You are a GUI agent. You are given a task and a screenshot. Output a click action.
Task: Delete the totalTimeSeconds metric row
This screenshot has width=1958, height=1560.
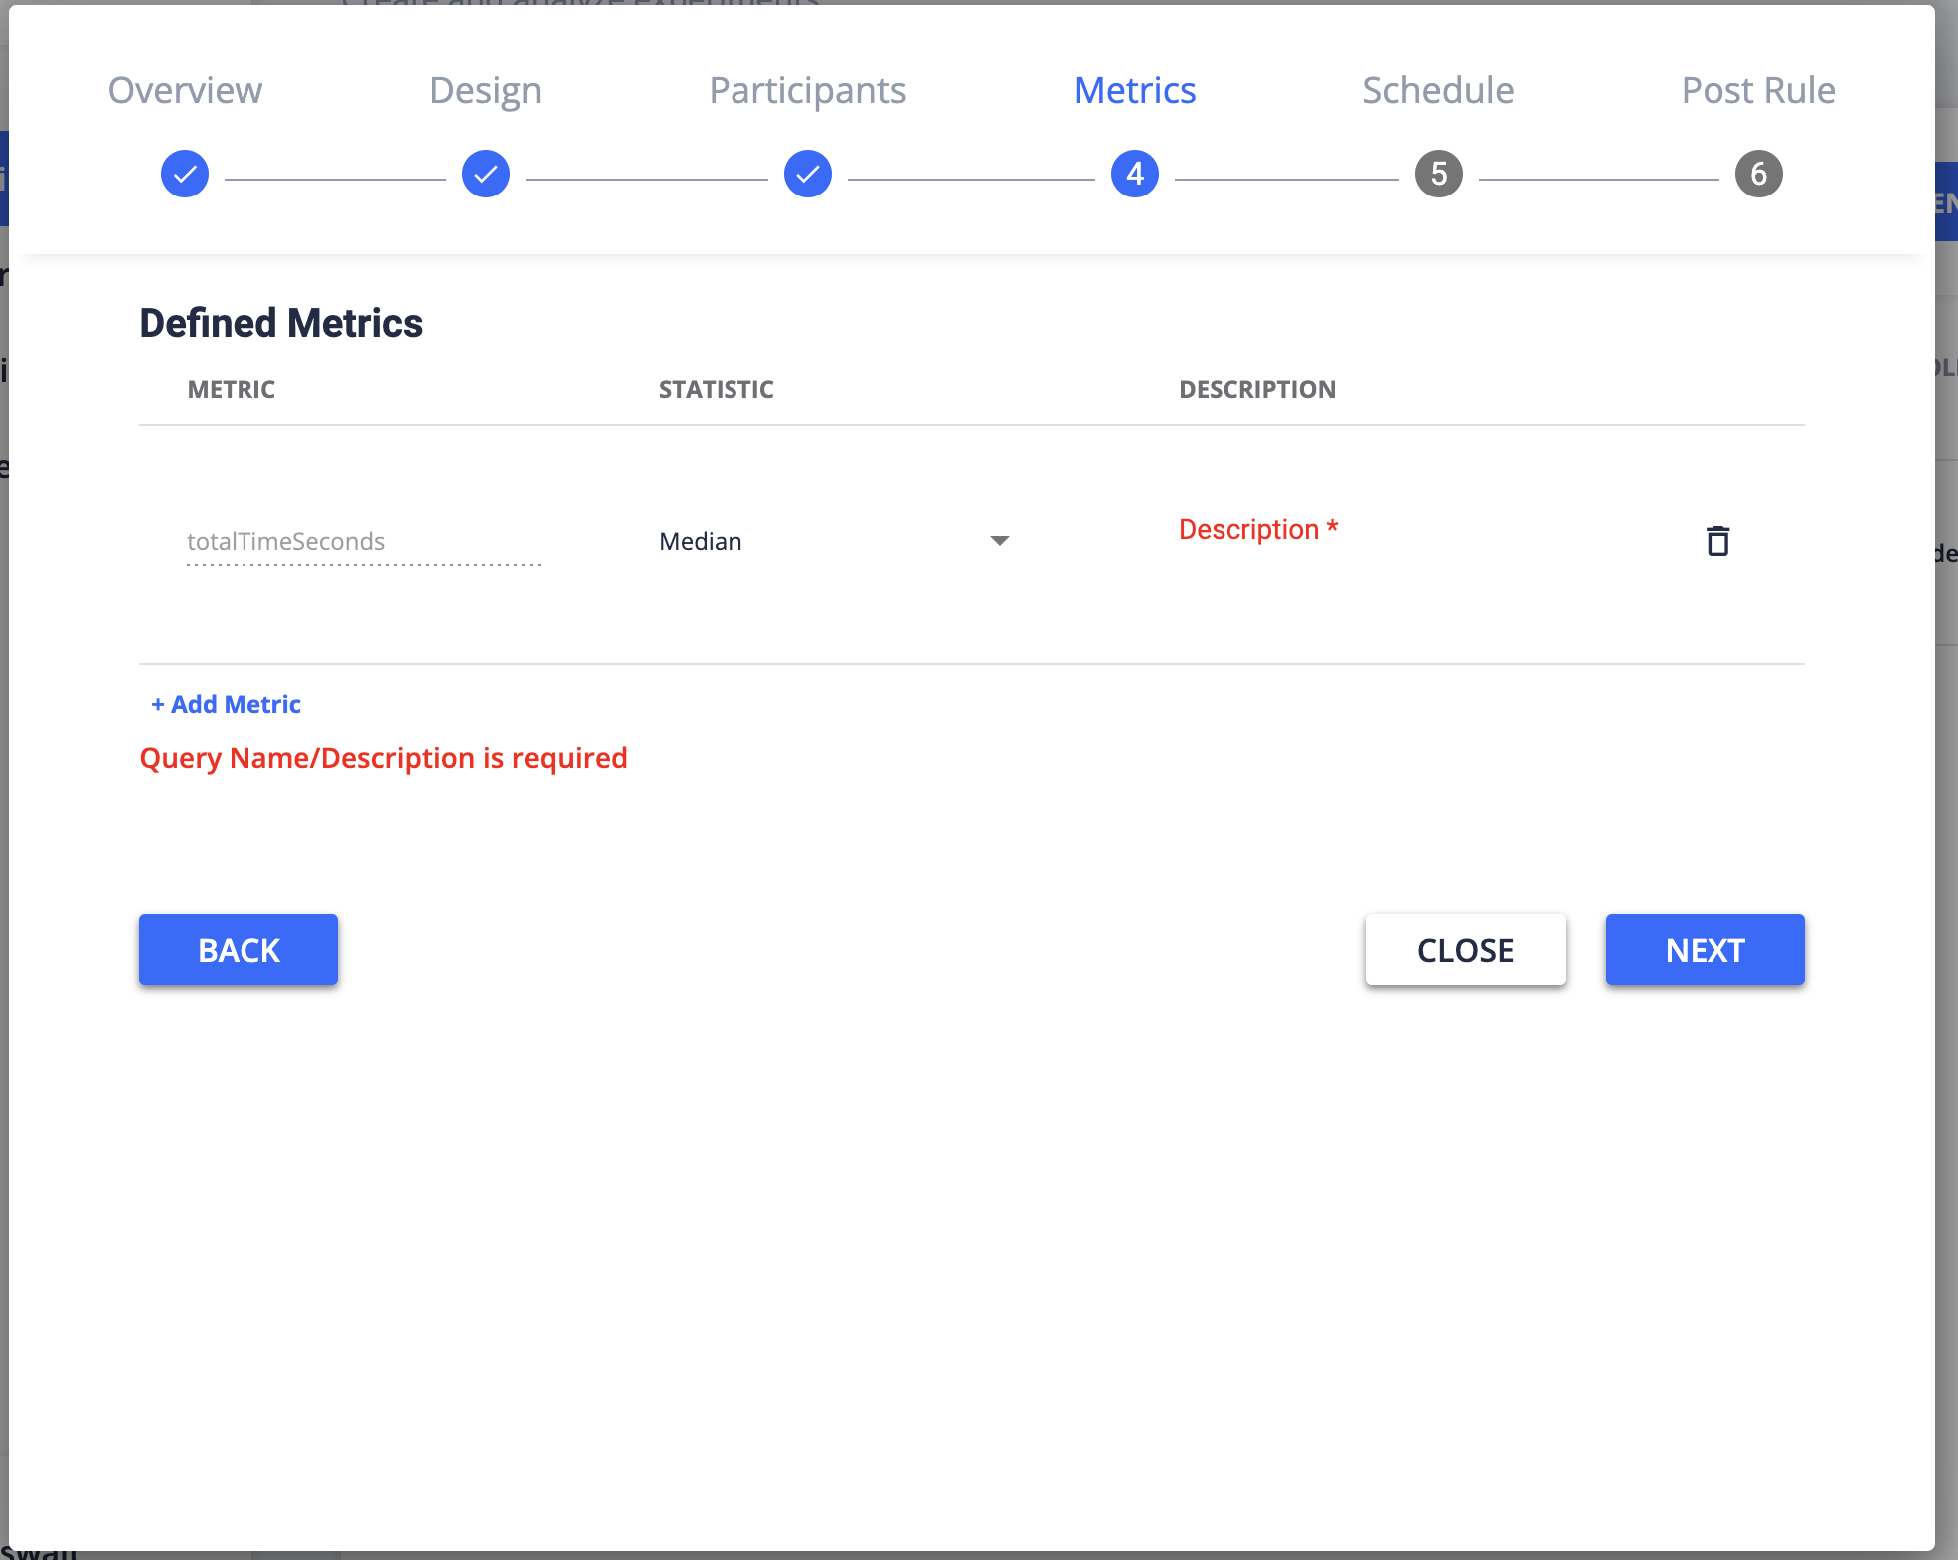pos(1718,541)
